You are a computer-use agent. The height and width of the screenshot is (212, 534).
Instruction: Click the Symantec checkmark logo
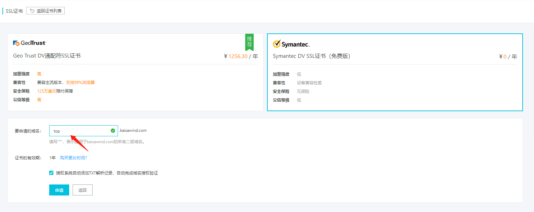291,44
